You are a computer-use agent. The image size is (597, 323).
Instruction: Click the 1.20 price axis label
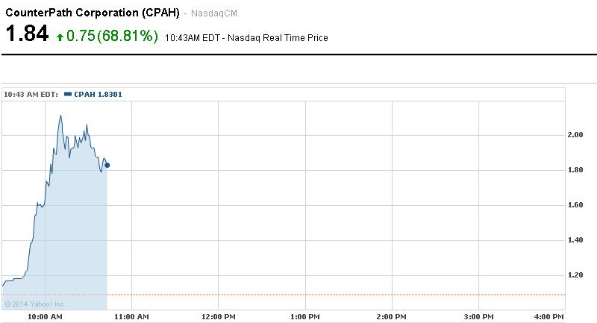[575, 275]
